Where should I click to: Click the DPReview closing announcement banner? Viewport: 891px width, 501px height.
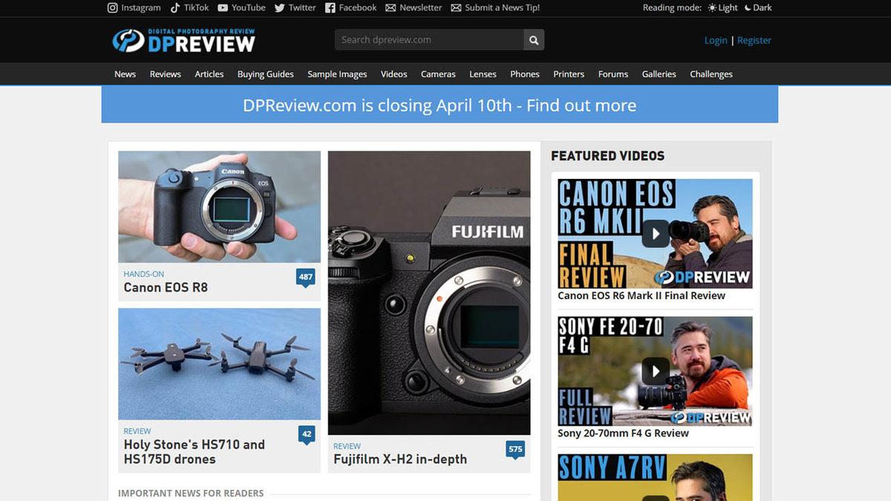pyautogui.click(x=440, y=105)
